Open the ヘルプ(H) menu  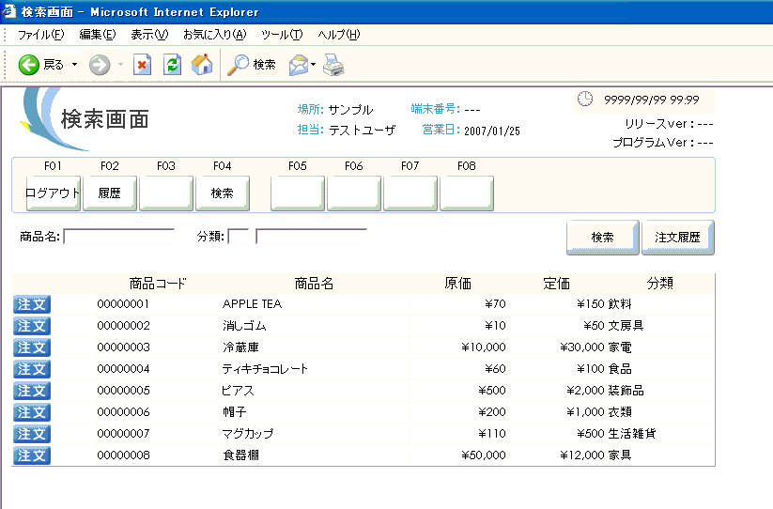339,35
